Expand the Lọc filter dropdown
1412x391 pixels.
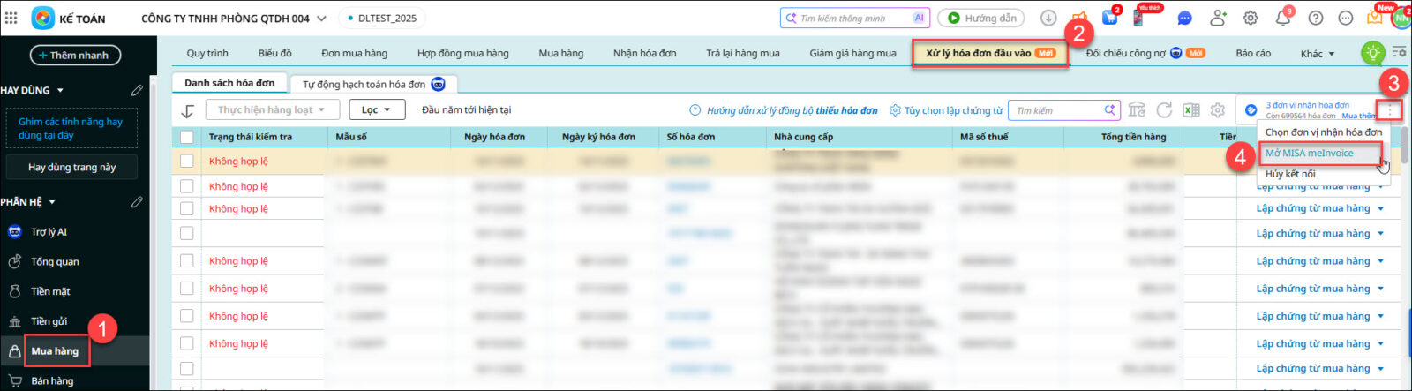[x=377, y=110]
